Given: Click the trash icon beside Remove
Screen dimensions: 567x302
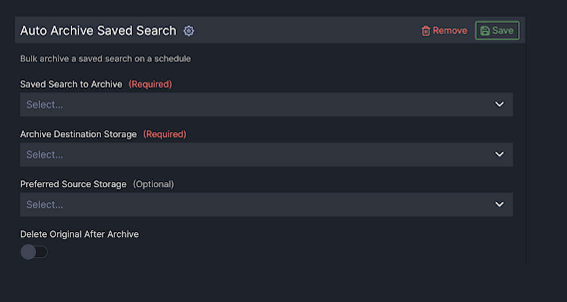Looking at the screenshot, I should (x=426, y=30).
